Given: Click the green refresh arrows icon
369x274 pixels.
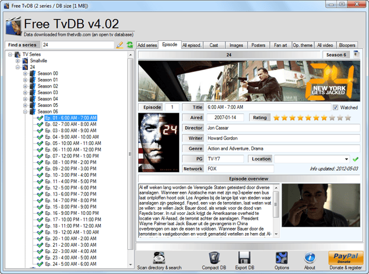Looking at the screenshot, I should pyautogui.click(x=130, y=45).
